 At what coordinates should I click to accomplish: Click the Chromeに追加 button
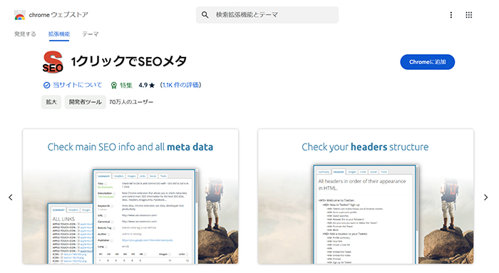[427, 62]
